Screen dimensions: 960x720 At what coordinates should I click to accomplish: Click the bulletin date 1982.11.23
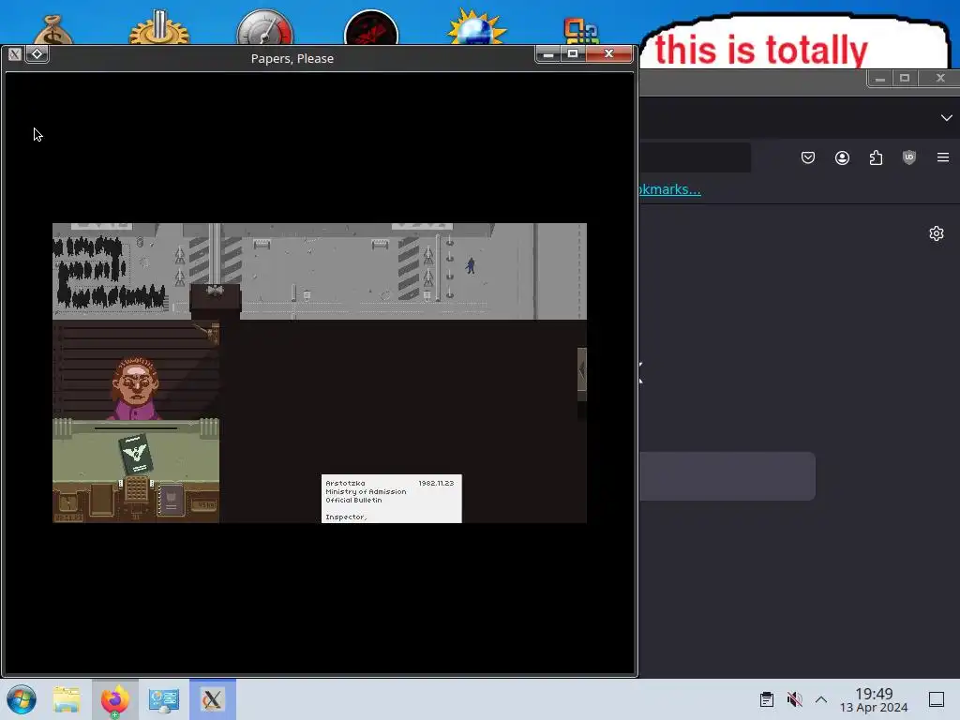[x=436, y=483]
